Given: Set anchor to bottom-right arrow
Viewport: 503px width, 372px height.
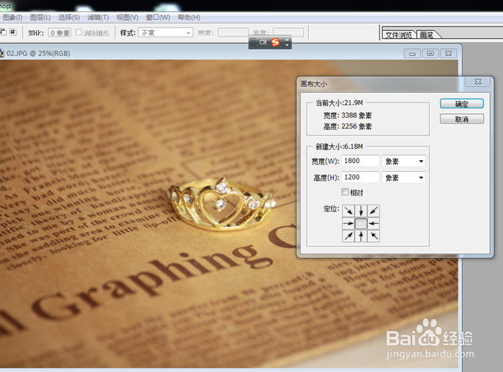Looking at the screenshot, I should click(x=374, y=236).
